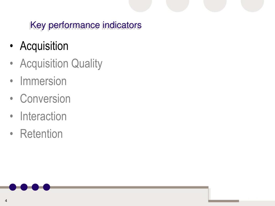Click the leftmost gray circle at top
Viewport: 275px width, 206px height.
pos(140,6)
